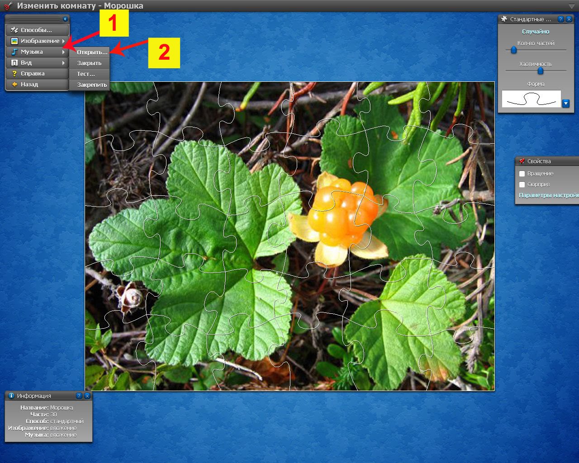Select the Музыка menu item

(37, 52)
